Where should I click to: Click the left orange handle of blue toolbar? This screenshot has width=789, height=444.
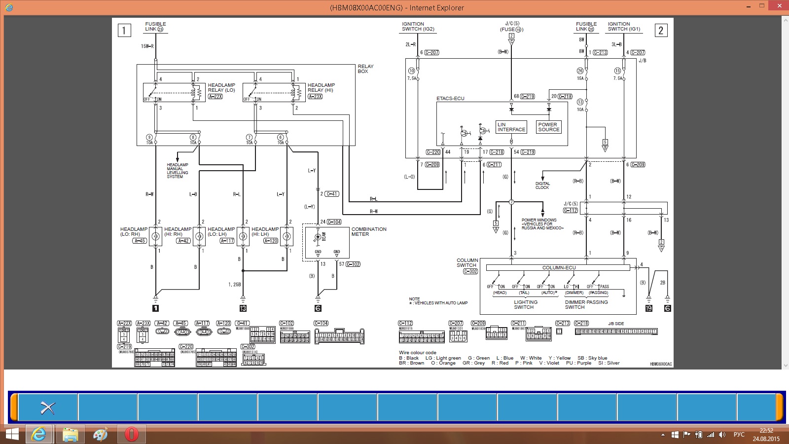(14, 407)
